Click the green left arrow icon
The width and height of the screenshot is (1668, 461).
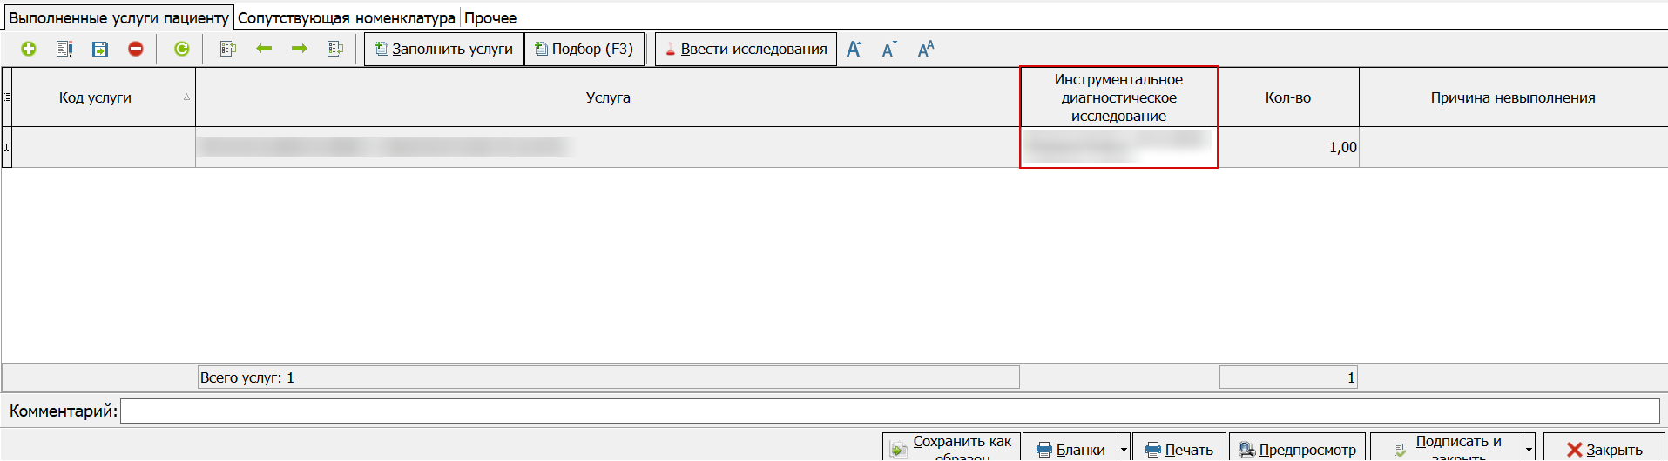(264, 50)
